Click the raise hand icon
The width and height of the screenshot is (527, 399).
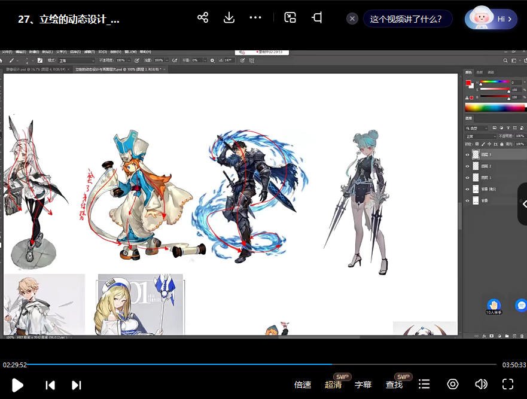pyautogui.click(x=494, y=305)
